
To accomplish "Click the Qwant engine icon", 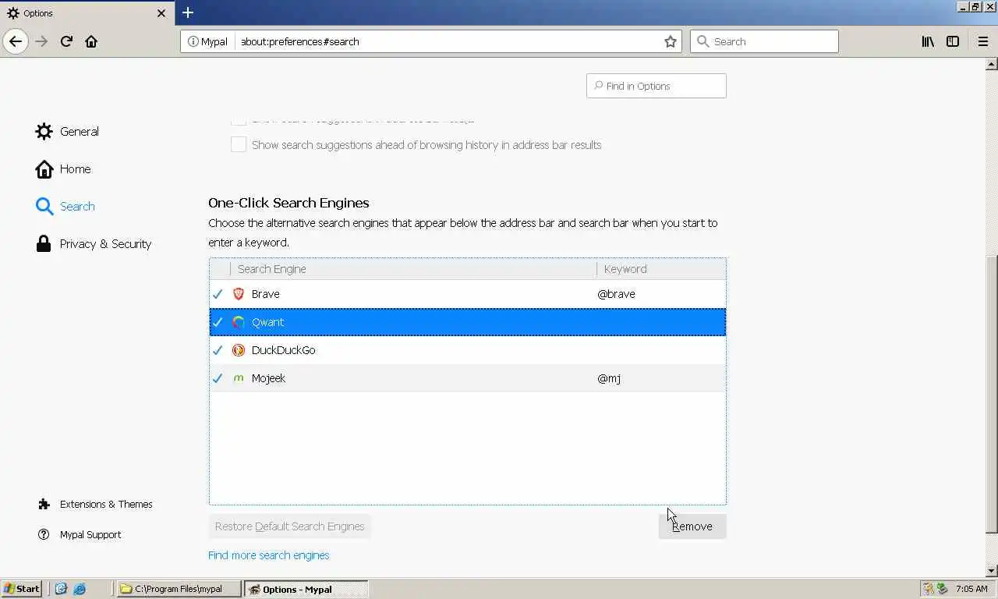I will 239,322.
